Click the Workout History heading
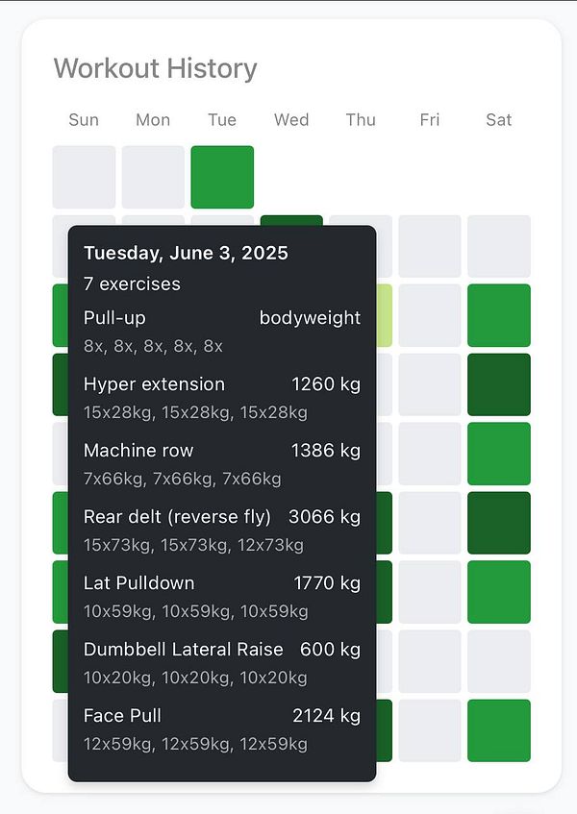 click(x=156, y=68)
